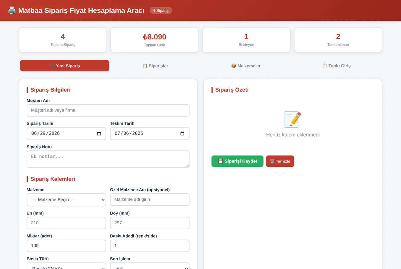Click the Teslim Tarihi date field
The height and width of the screenshot is (269, 401).
[x=150, y=133]
